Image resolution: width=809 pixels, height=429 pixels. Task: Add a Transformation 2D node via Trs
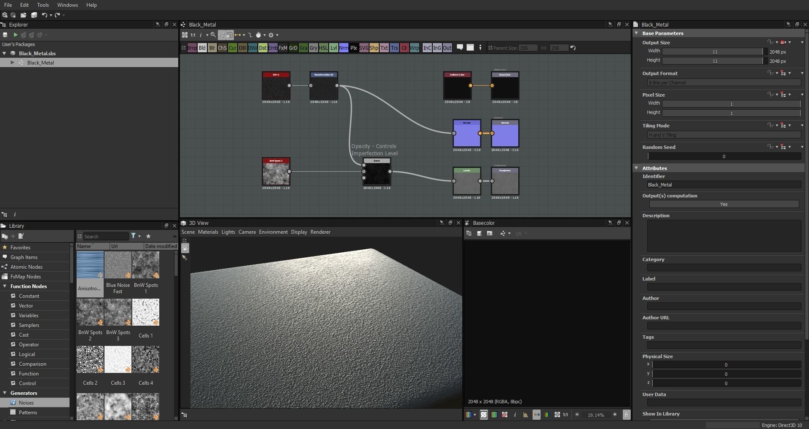pos(394,48)
